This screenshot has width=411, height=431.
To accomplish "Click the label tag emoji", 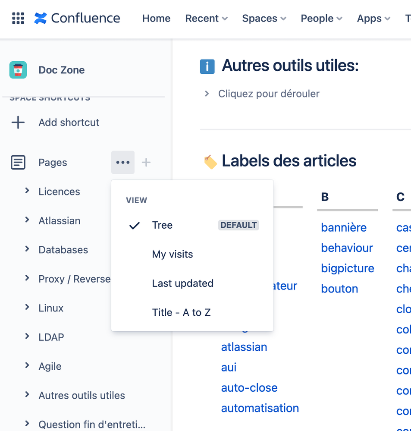I will [x=210, y=162].
